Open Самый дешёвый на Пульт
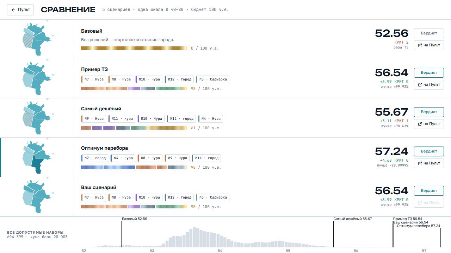 [x=429, y=124]
